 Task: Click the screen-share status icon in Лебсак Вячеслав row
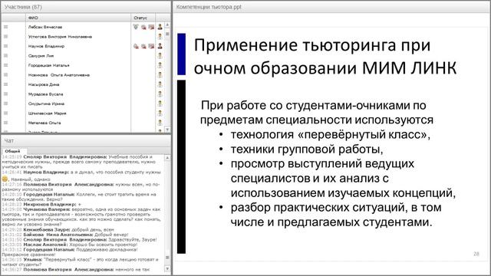click(x=151, y=28)
